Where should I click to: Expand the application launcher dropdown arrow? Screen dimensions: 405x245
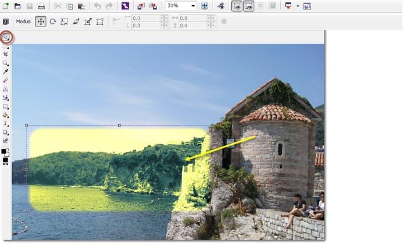click(x=298, y=6)
